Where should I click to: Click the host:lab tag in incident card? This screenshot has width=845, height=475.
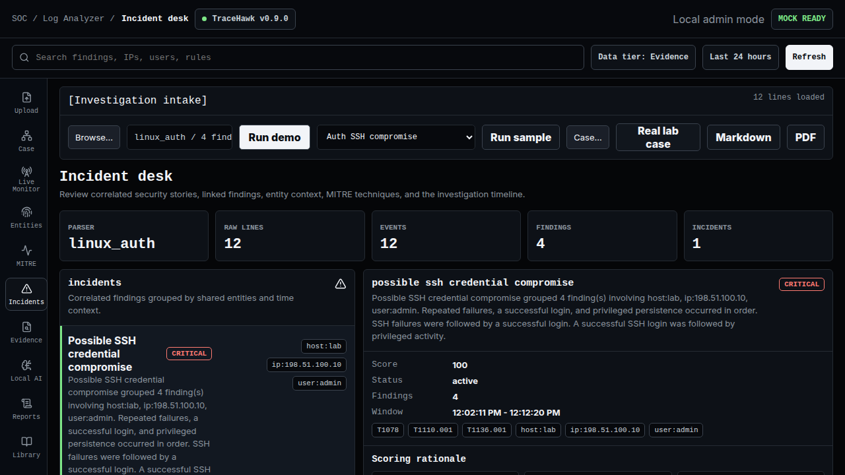(x=324, y=346)
